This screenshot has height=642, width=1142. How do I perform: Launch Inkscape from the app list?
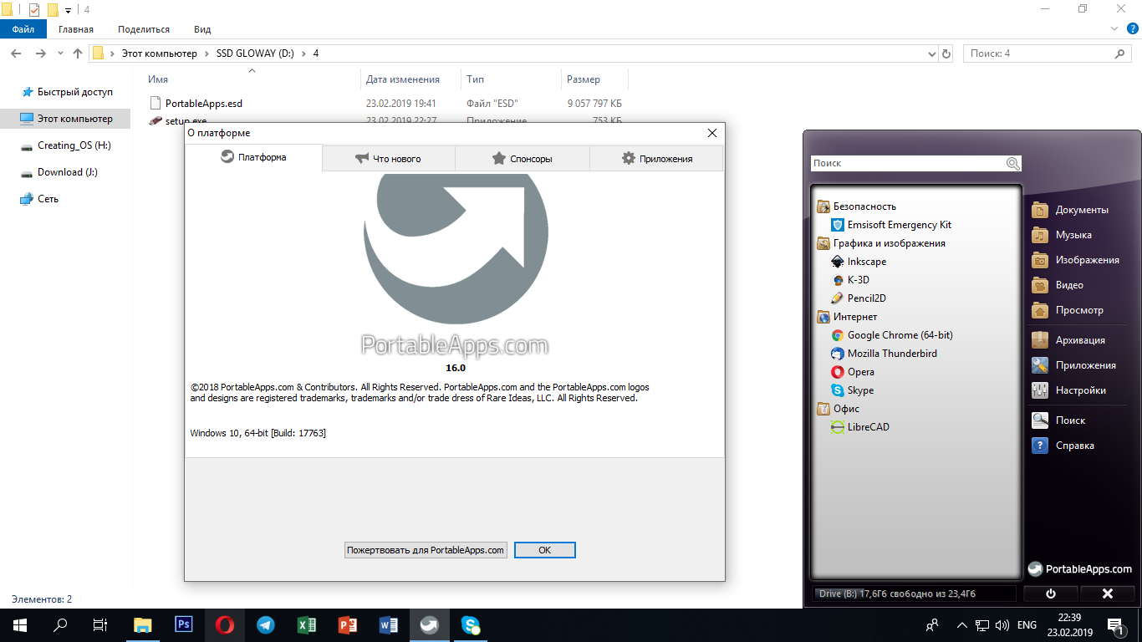859,262
